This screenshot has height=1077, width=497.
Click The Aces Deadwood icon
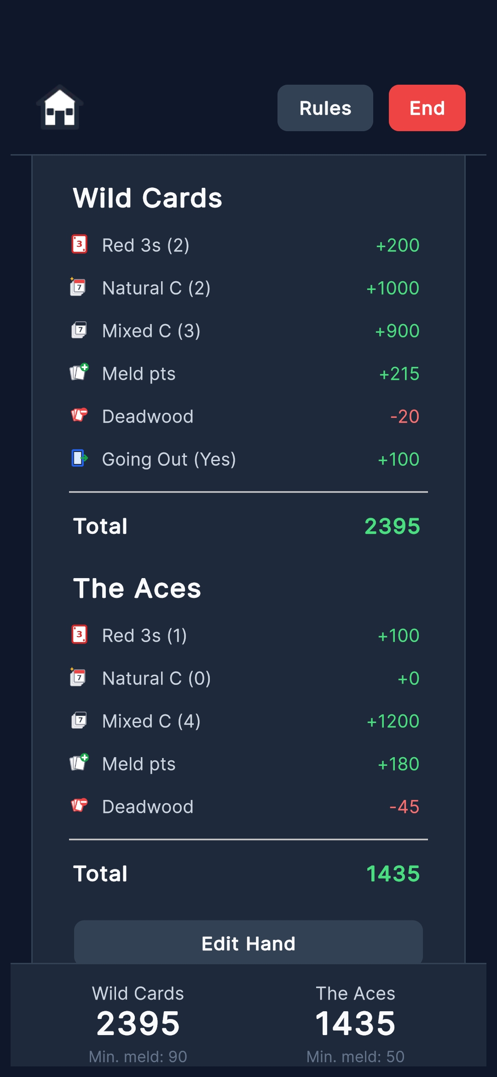tap(79, 805)
